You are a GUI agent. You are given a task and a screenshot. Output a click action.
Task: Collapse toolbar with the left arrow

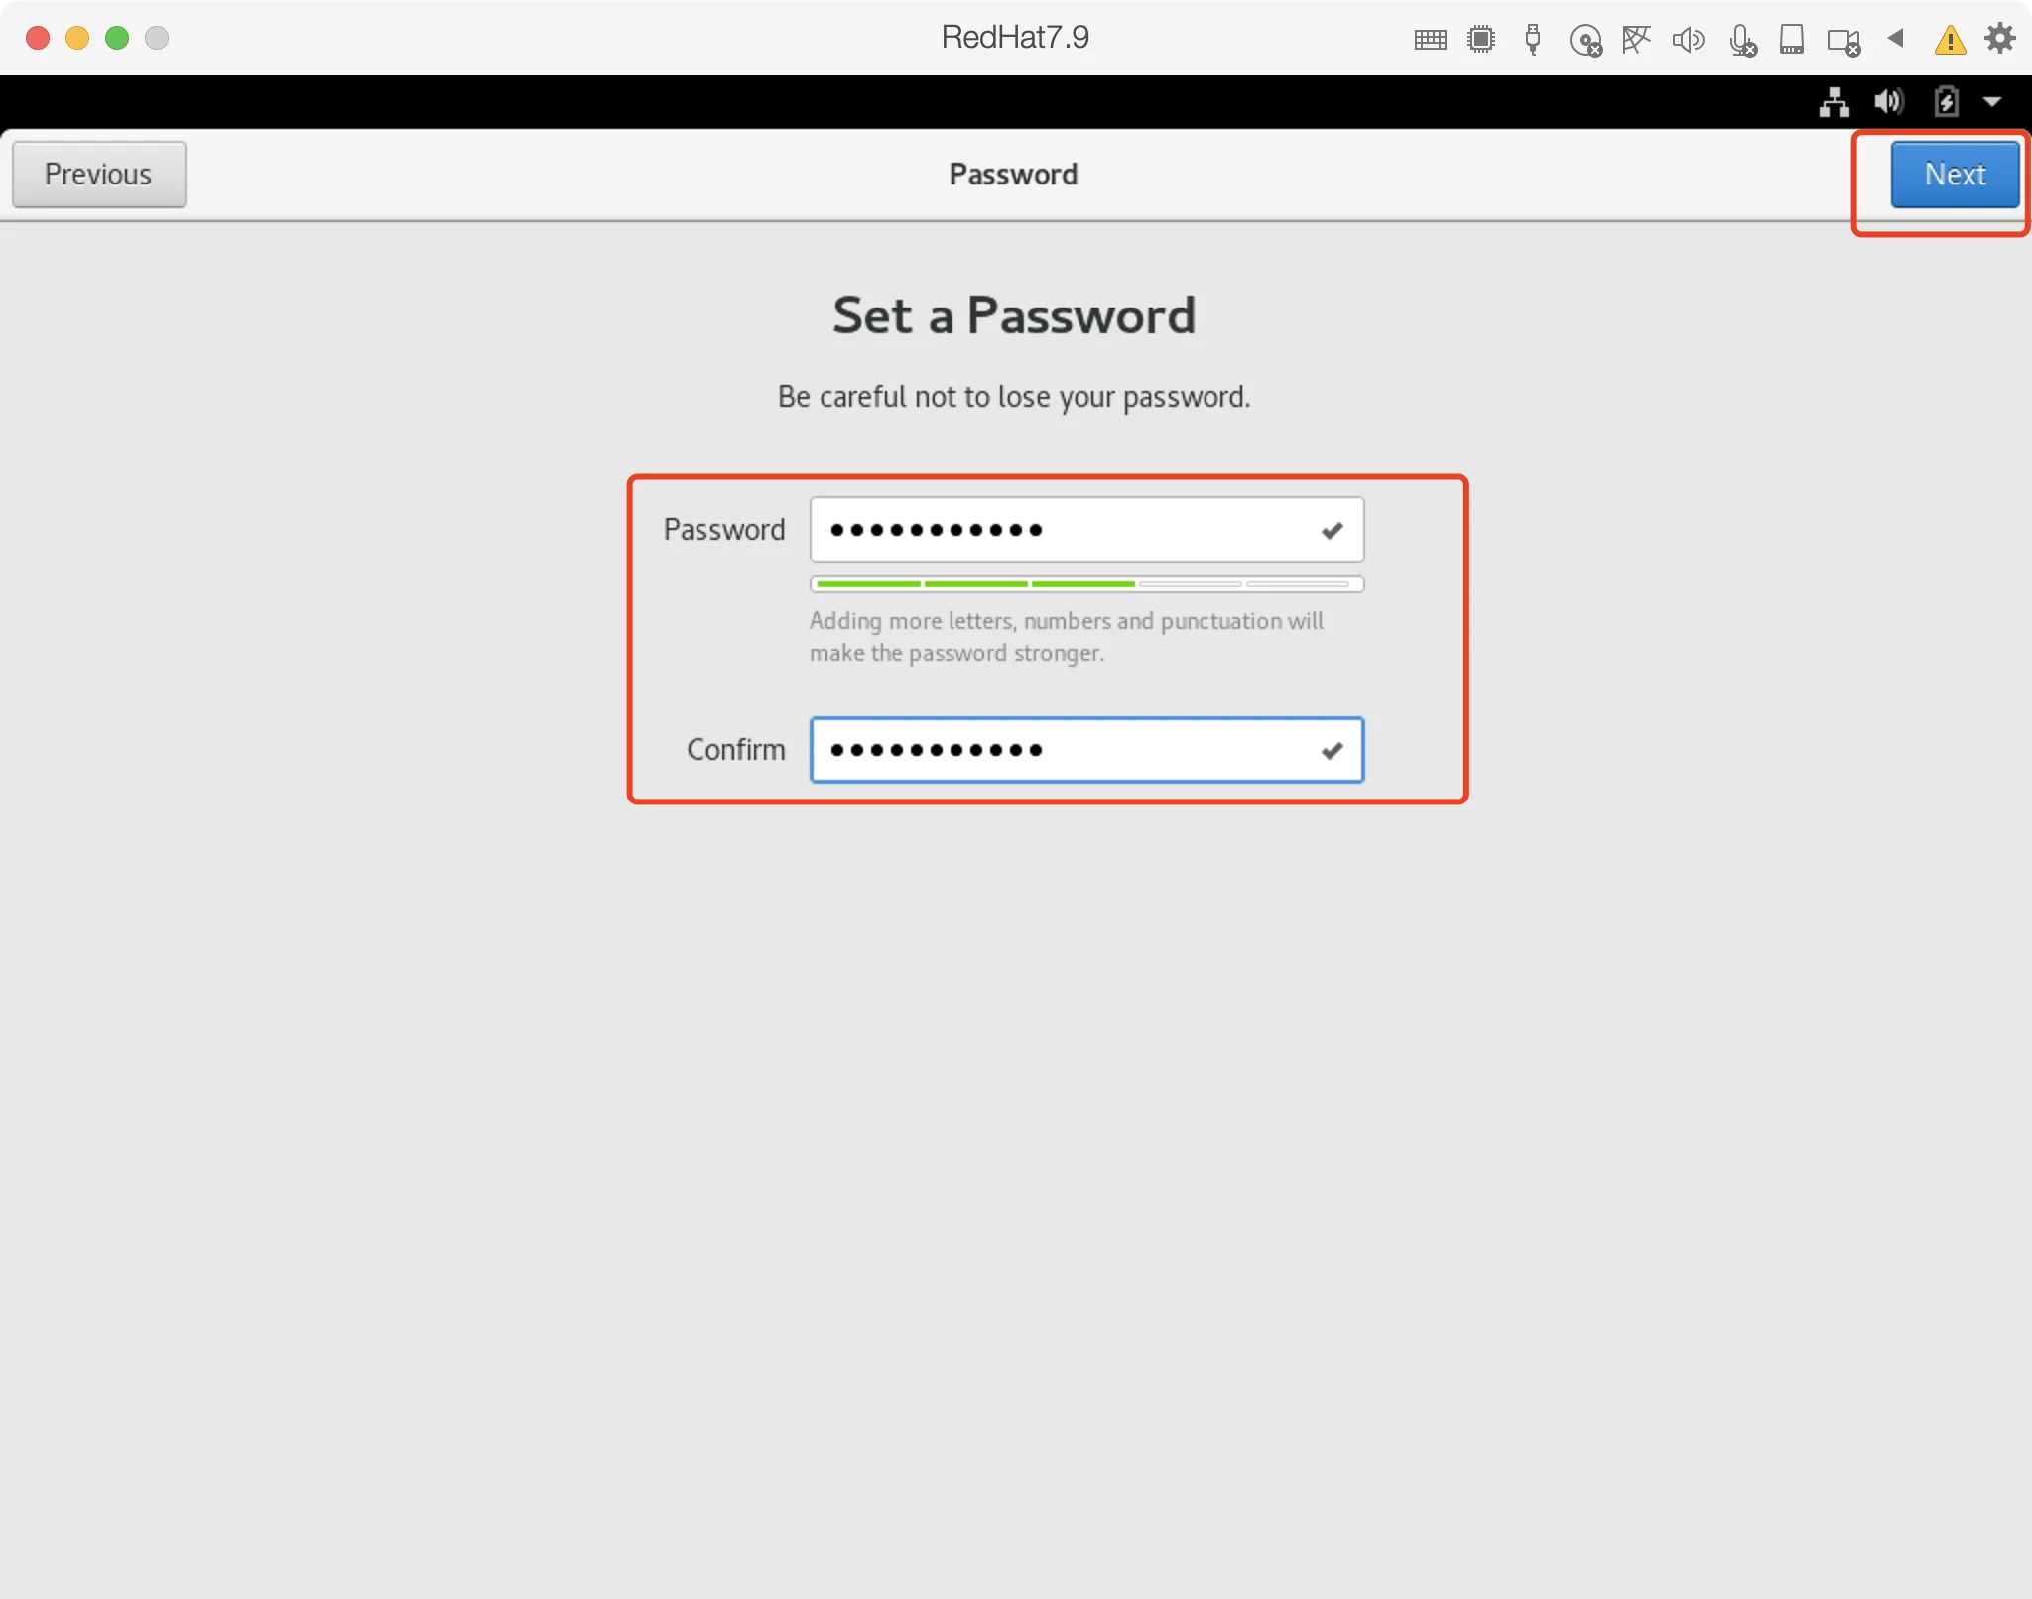click(x=1896, y=38)
